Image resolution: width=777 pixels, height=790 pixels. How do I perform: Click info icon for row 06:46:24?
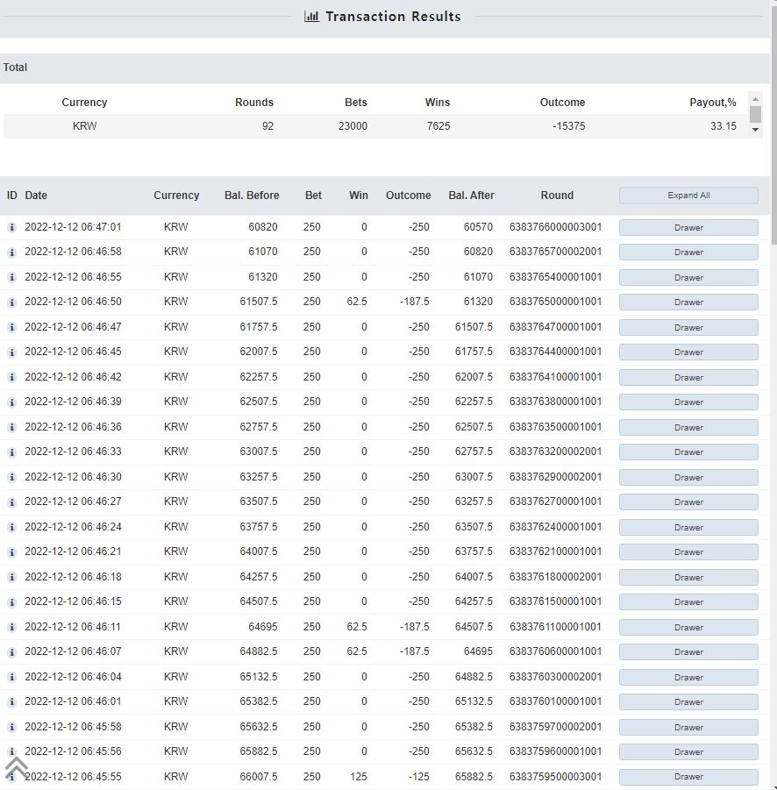[12, 528]
